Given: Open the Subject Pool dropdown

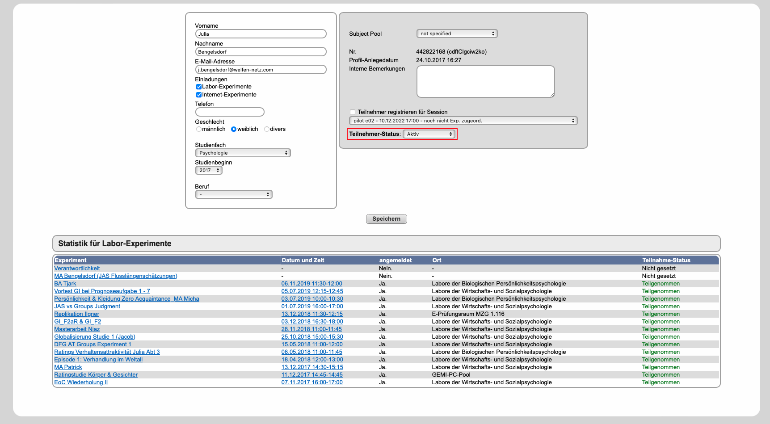Looking at the screenshot, I should 457,34.
